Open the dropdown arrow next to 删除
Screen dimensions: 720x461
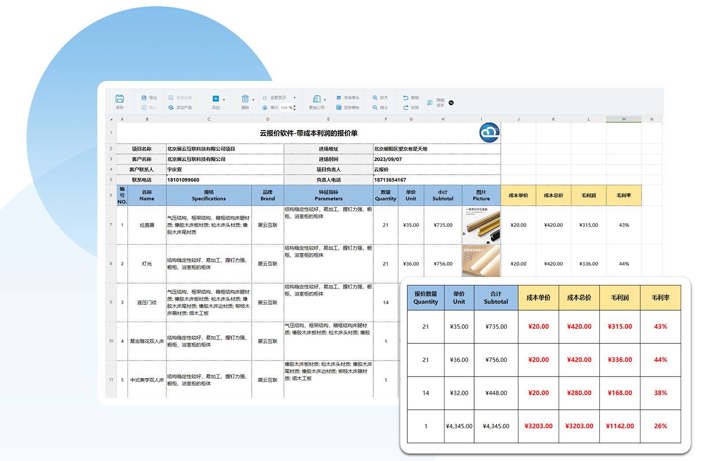pyautogui.click(x=253, y=100)
